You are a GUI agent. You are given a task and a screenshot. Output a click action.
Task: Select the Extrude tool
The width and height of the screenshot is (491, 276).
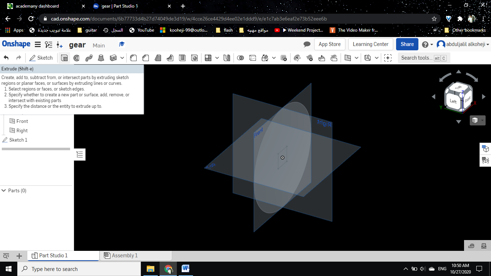tap(64, 58)
